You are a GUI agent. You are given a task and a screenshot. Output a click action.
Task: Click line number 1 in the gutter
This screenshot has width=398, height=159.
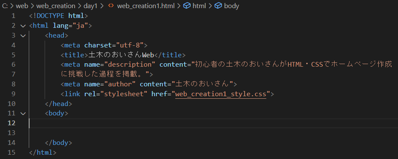pos(13,16)
